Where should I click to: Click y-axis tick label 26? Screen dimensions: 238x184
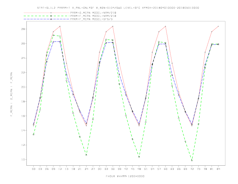coord(23,43)
